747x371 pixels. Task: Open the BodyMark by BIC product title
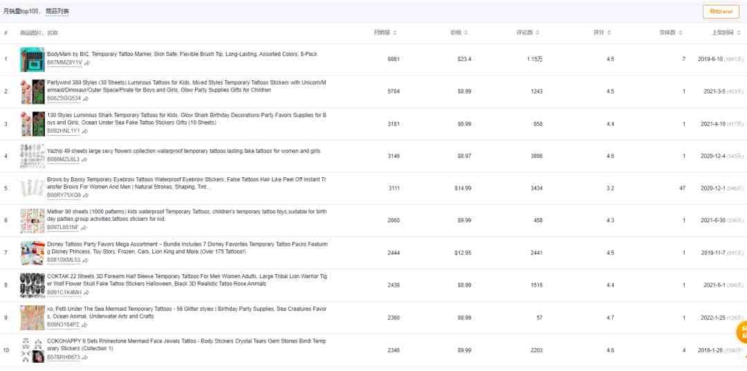coord(182,54)
